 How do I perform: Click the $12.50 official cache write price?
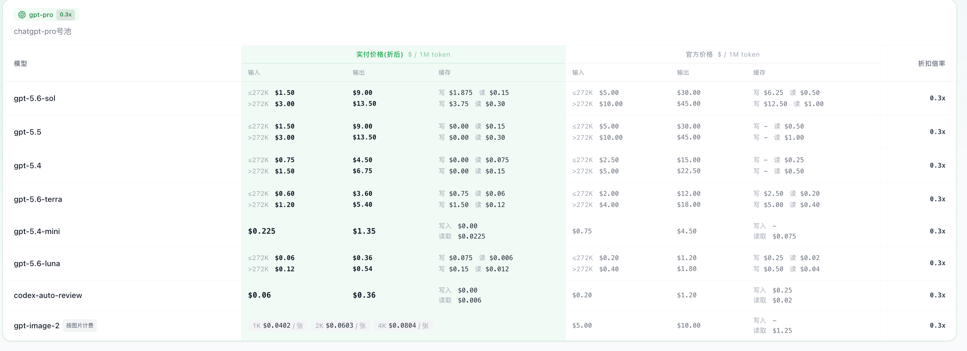[x=775, y=104]
